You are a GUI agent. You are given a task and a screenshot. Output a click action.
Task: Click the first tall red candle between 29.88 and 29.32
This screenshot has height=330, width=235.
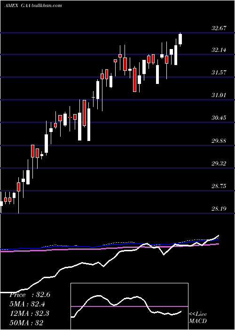click(x=33, y=151)
